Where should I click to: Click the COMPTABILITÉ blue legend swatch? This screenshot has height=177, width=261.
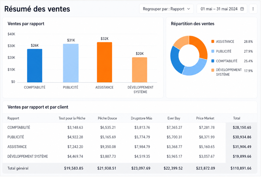pyautogui.click(x=213, y=61)
